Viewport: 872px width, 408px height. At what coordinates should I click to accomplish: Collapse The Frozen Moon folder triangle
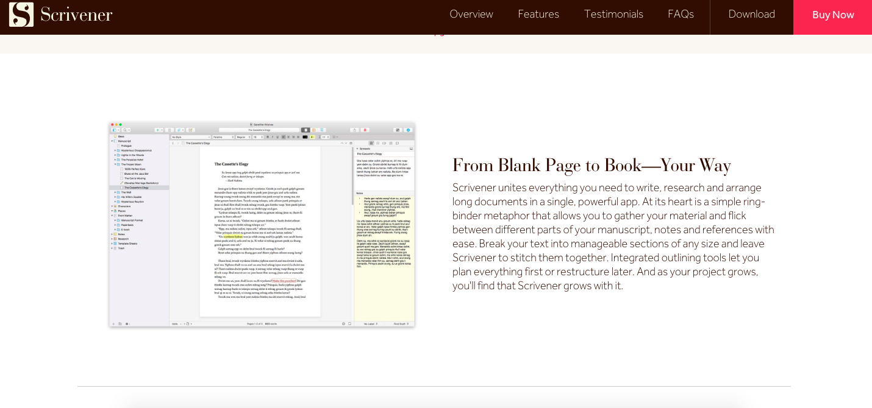coord(115,164)
